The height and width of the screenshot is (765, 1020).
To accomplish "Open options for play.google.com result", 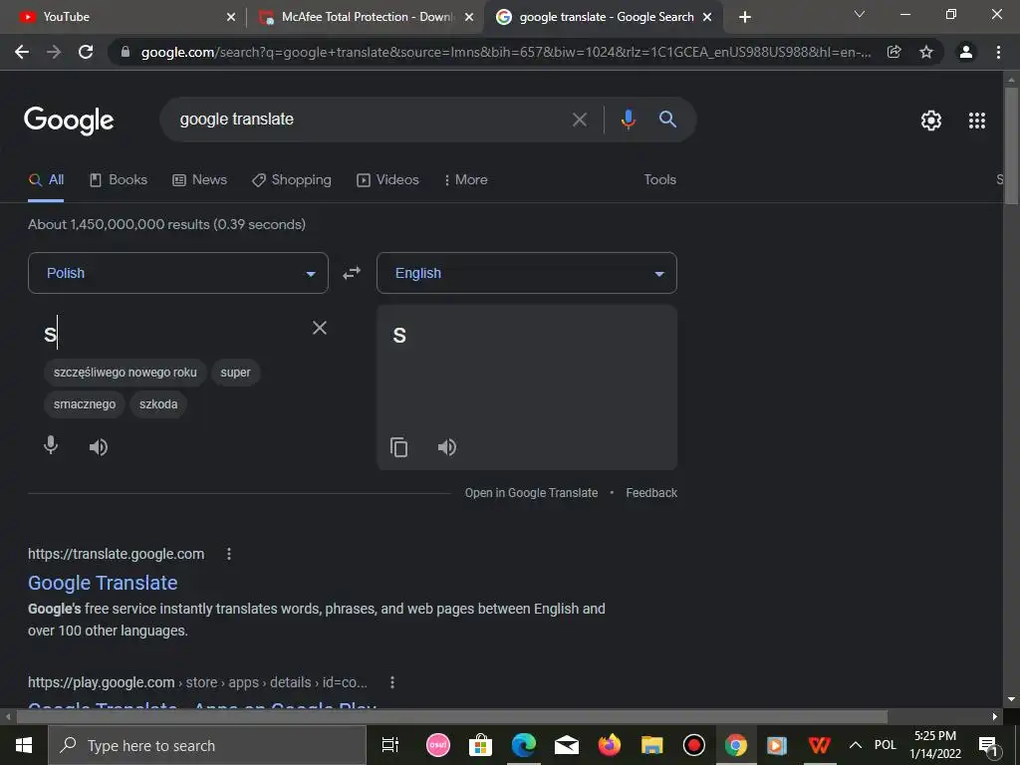I will pyautogui.click(x=391, y=682).
